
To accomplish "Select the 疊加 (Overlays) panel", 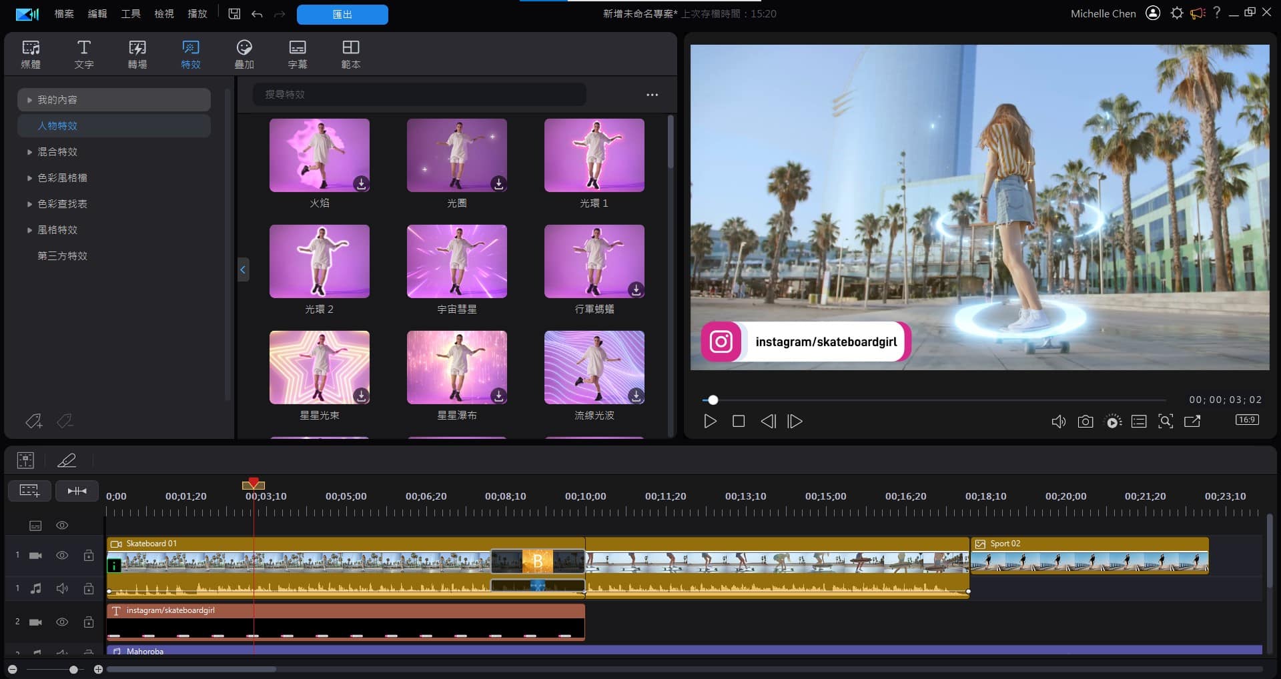I will tap(244, 53).
